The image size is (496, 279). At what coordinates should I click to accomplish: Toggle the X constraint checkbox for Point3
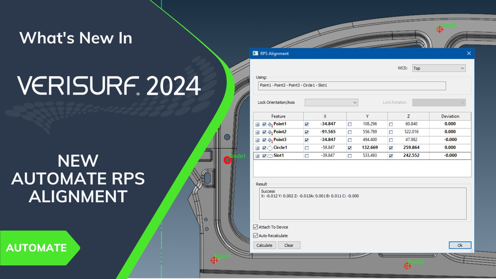(x=307, y=140)
